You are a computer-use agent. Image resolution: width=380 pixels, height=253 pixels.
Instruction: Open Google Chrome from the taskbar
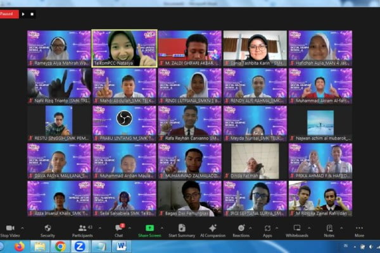pos(60,246)
